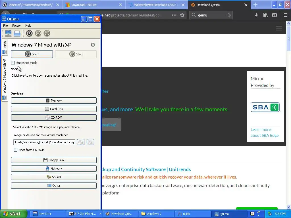
Task: Switch to the Index of isos Windows browser tab
Action: click(31, 5)
